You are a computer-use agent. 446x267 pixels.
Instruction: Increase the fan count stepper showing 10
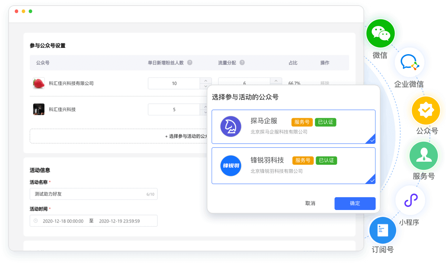click(x=206, y=80)
